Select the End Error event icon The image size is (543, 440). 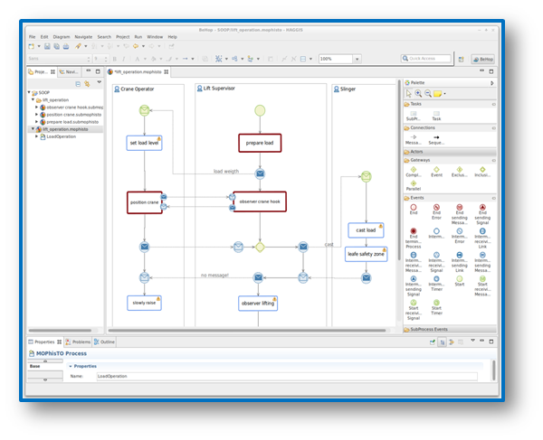click(x=436, y=208)
